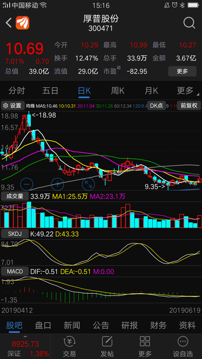Open the search magnifier icon
Viewport: 202px width, 359px height.
click(x=189, y=23)
